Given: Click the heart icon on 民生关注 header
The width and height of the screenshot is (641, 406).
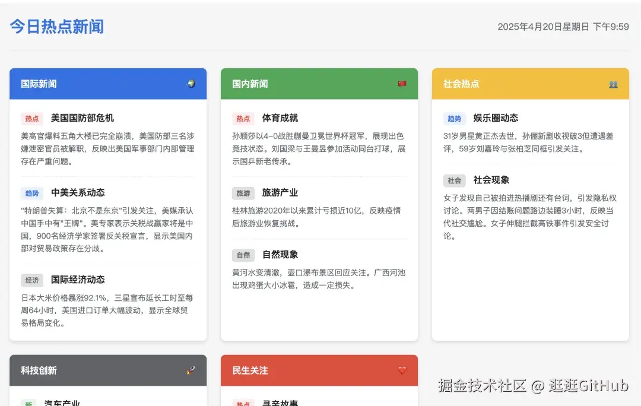Looking at the screenshot, I should 402,370.
